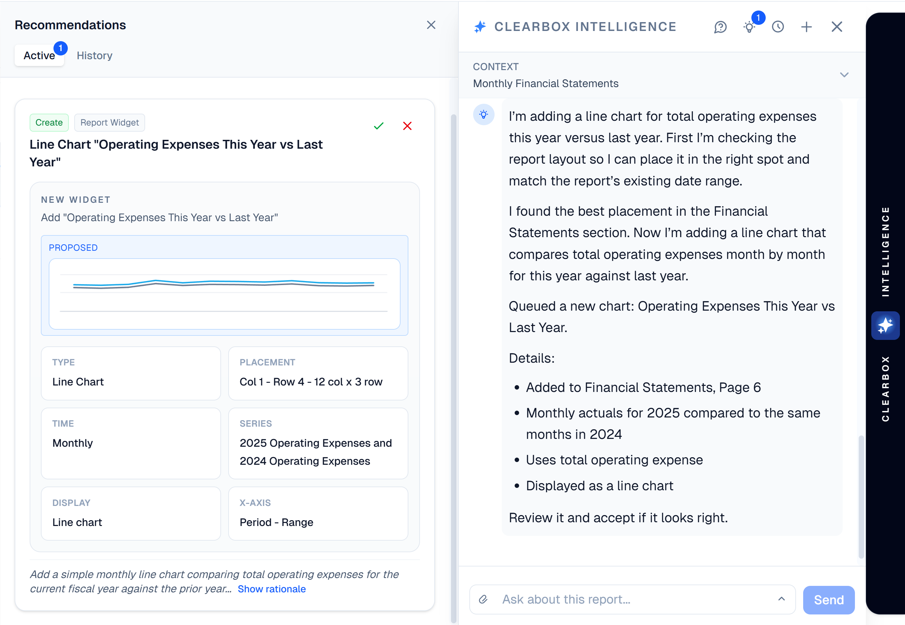Click the Report Widget badge
The height and width of the screenshot is (625, 905).
click(109, 122)
